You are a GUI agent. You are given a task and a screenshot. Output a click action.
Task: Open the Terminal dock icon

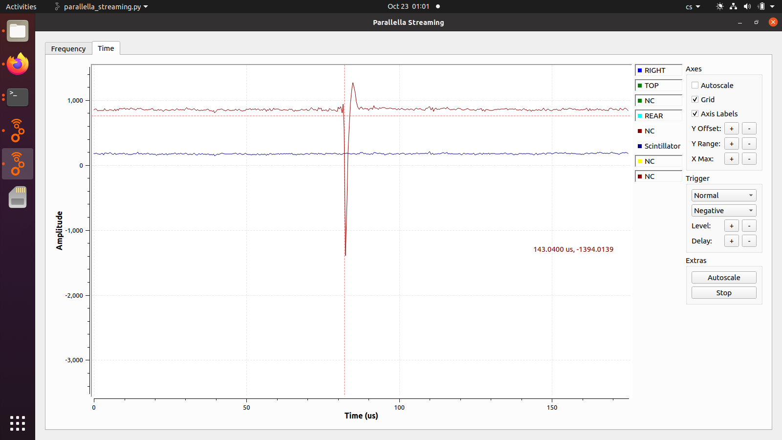18,97
